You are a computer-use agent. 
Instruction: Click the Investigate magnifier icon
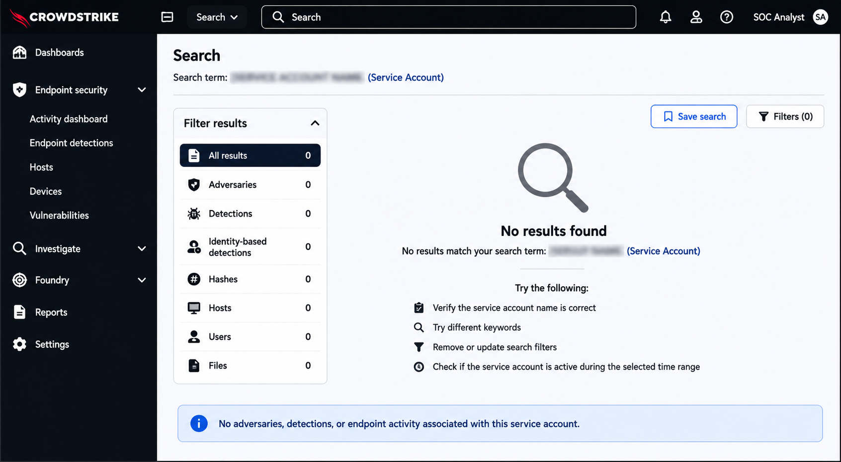pyautogui.click(x=19, y=248)
